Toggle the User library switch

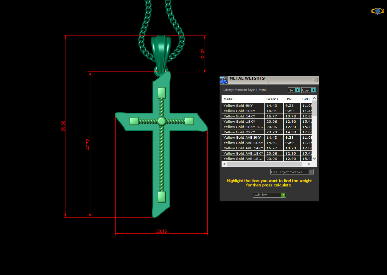point(309,90)
